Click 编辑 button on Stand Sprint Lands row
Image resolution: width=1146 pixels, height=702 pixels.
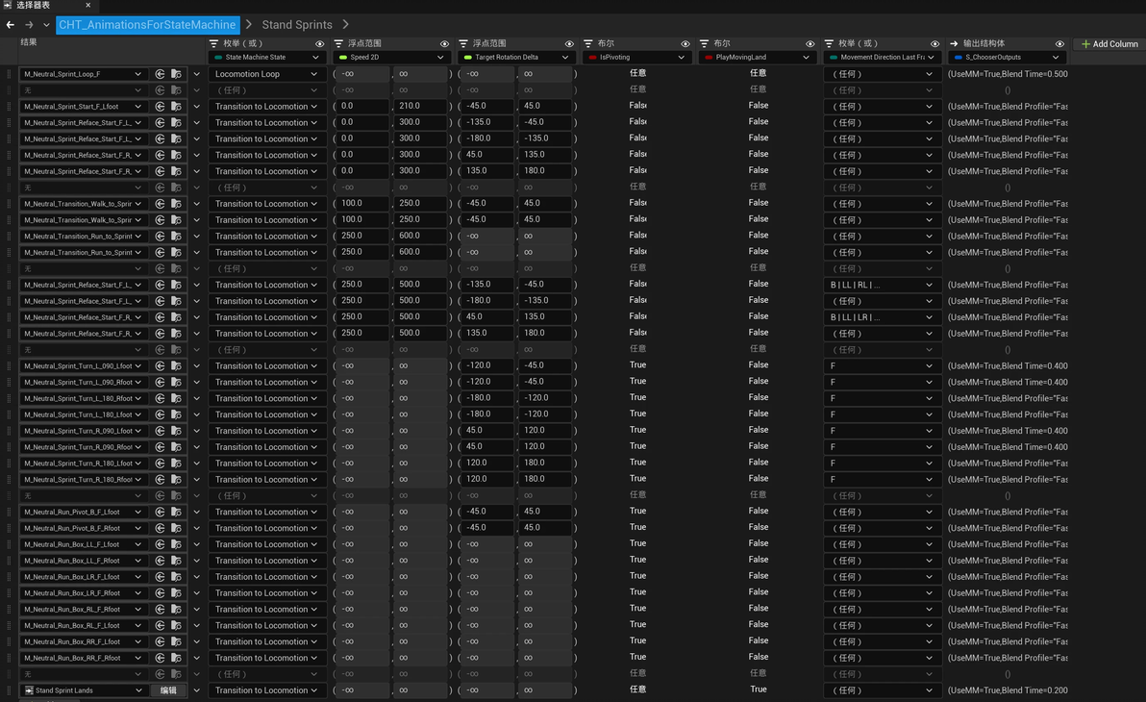point(168,690)
